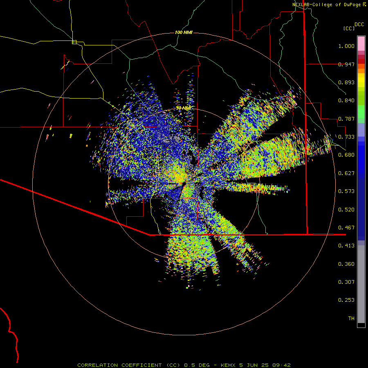
Task: Click the gray segment of the color bar
Action: [361, 284]
